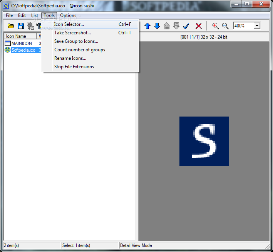Click the Zoom In magnifier
Viewport: 273px width, 252px height.
[216, 26]
